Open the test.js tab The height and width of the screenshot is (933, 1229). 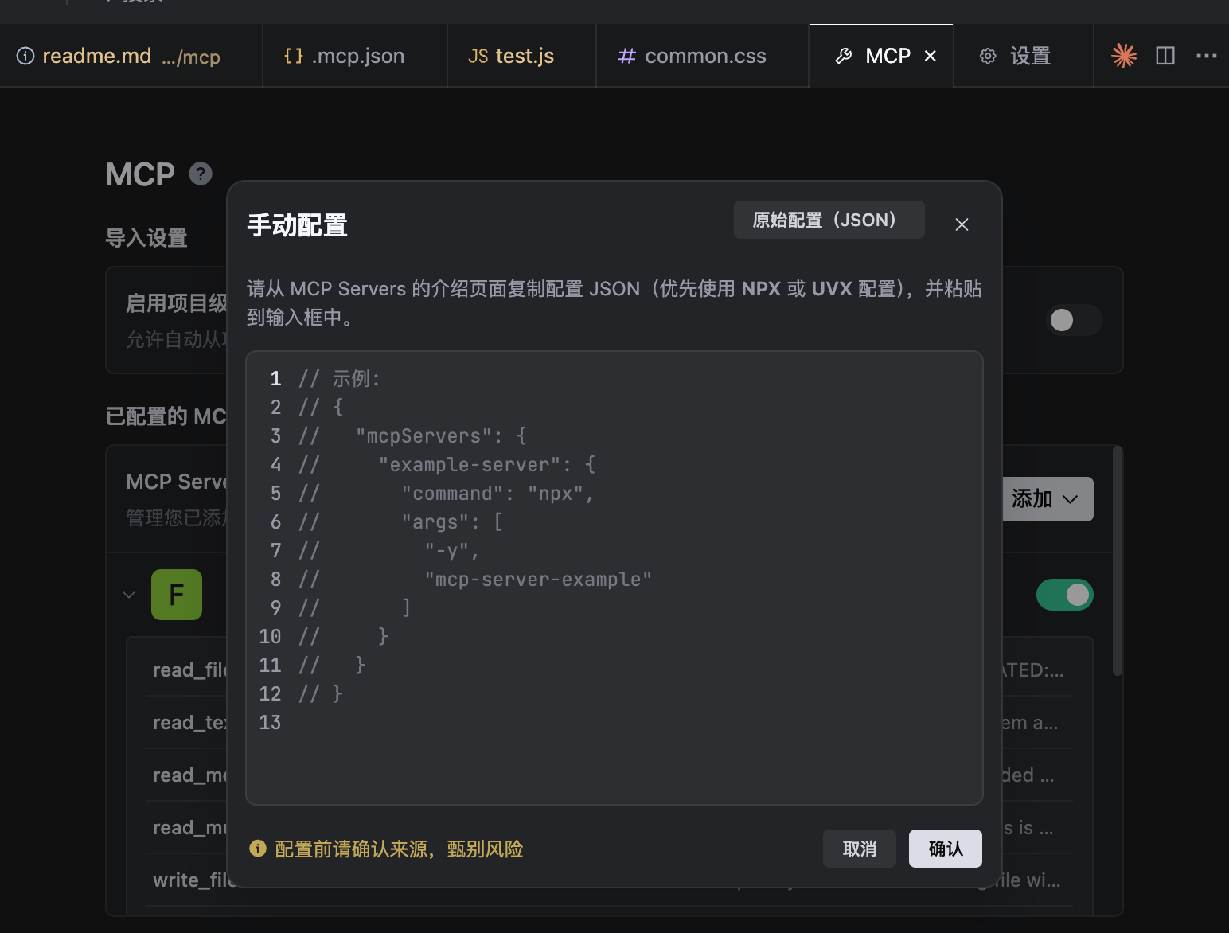click(521, 56)
